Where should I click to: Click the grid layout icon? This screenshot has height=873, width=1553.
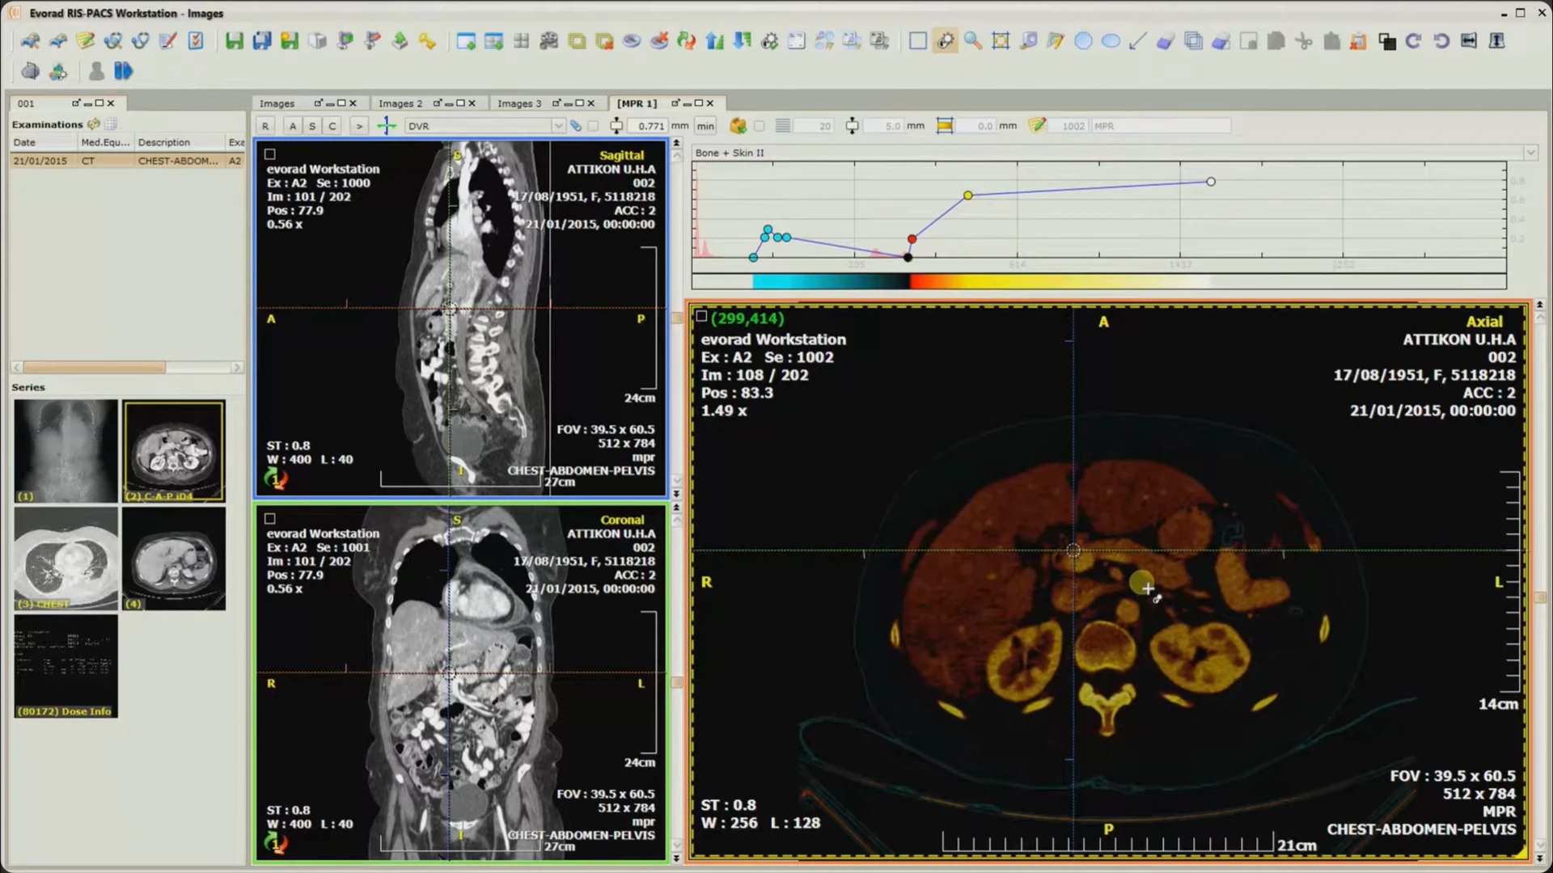coord(522,41)
